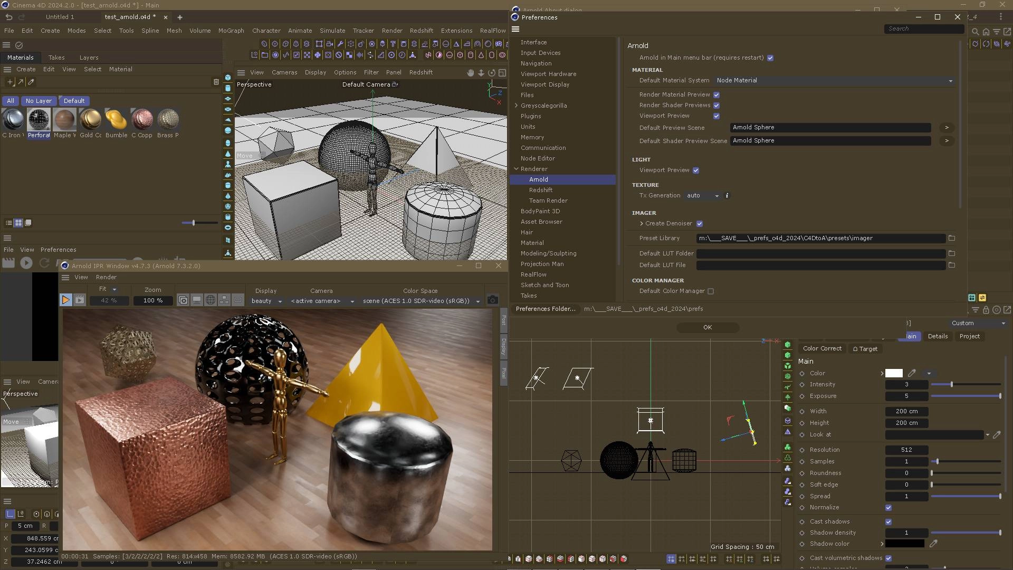The image size is (1013, 570).
Task: Toggle Create Denoiser checkbox
Action: 700,224
